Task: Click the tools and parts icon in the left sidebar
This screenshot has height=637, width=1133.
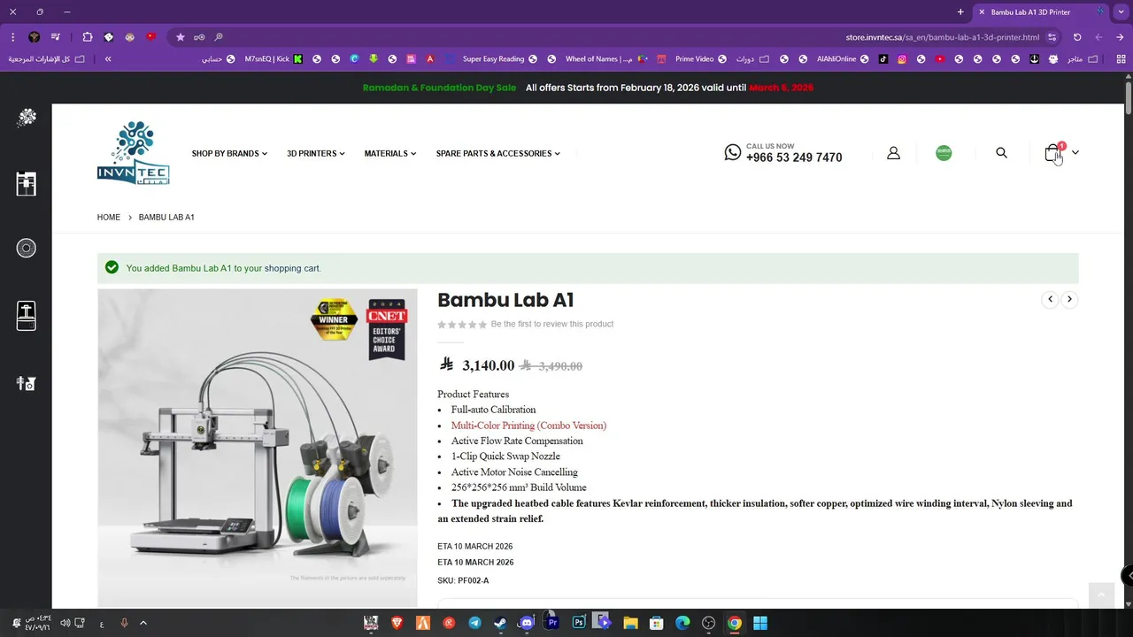Action: (27, 383)
